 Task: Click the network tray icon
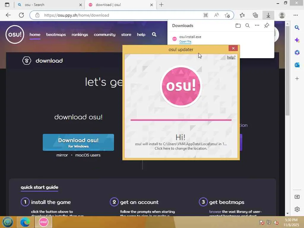tap(269, 222)
